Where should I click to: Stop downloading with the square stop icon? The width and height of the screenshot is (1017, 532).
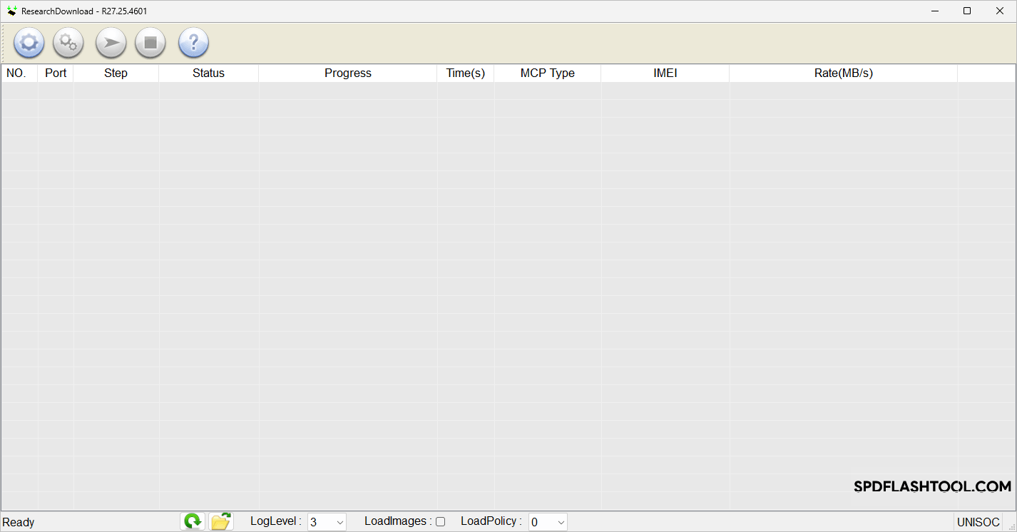click(150, 43)
